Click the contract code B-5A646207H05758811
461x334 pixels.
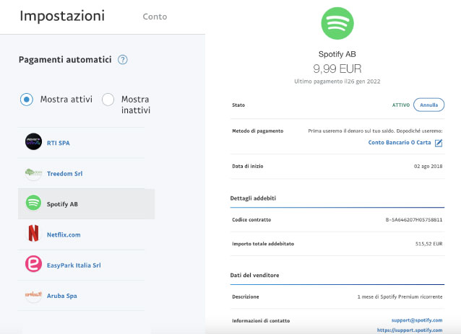(413, 219)
